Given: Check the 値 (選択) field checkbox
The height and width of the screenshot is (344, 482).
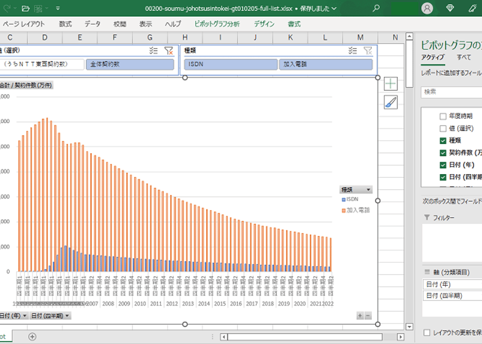Looking at the screenshot, I should [443, 128].
